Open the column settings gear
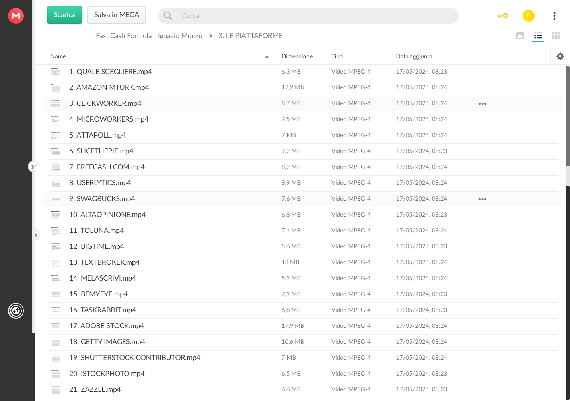Screen dimensions: 570x401 pos(560,56)
